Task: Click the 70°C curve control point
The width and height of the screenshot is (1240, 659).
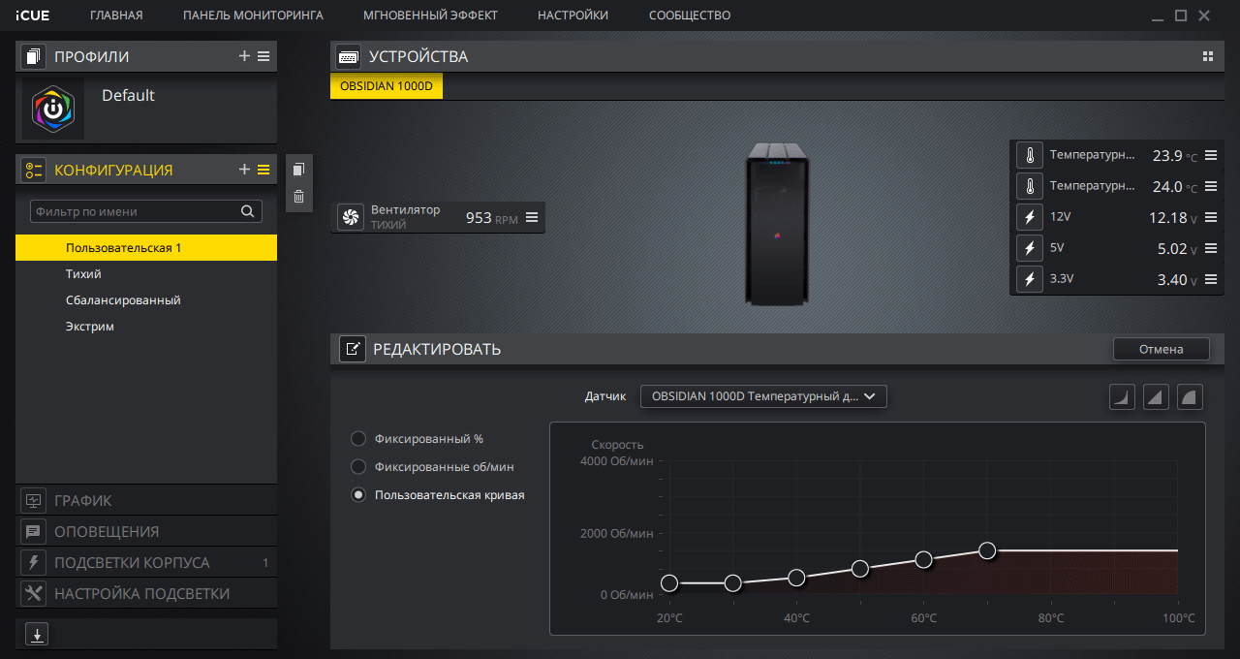Action: tap(987, 550)
